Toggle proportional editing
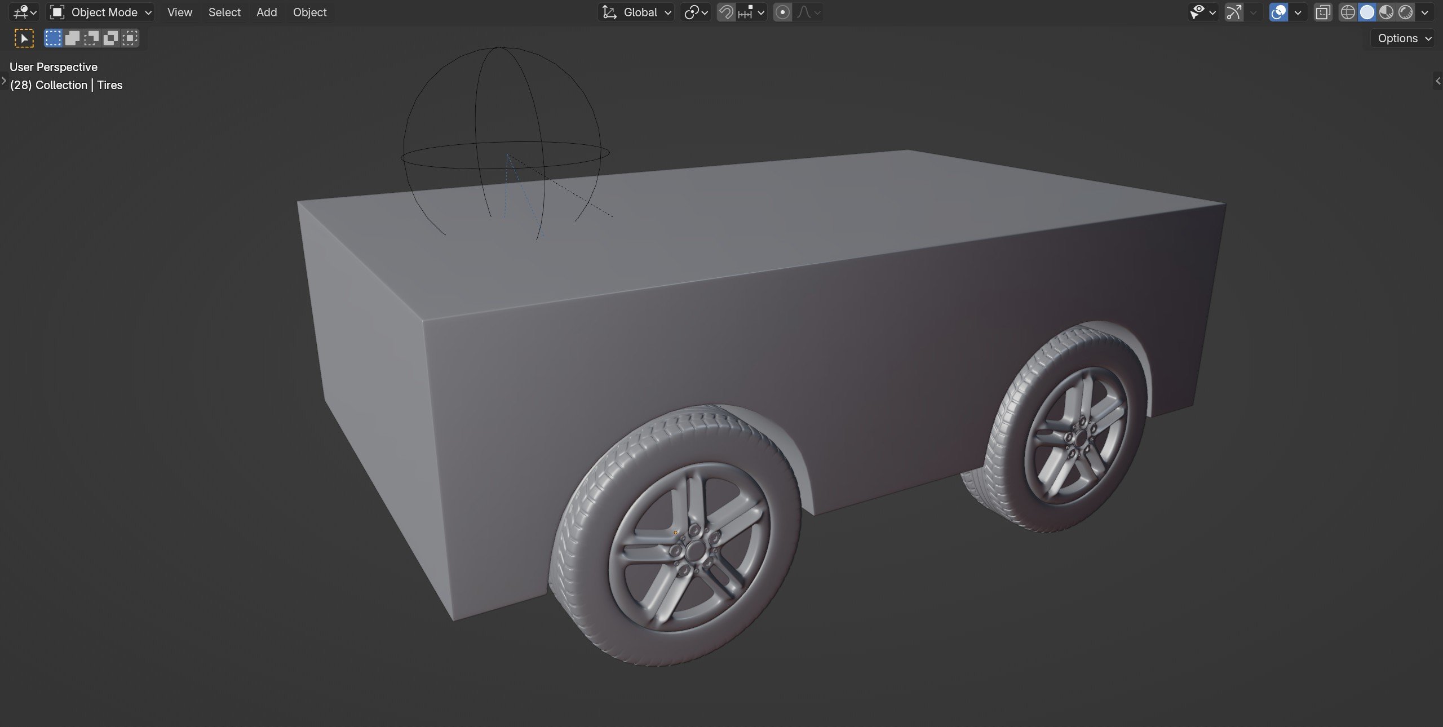This screenshot has width=1443, height=727. (782, 12)
